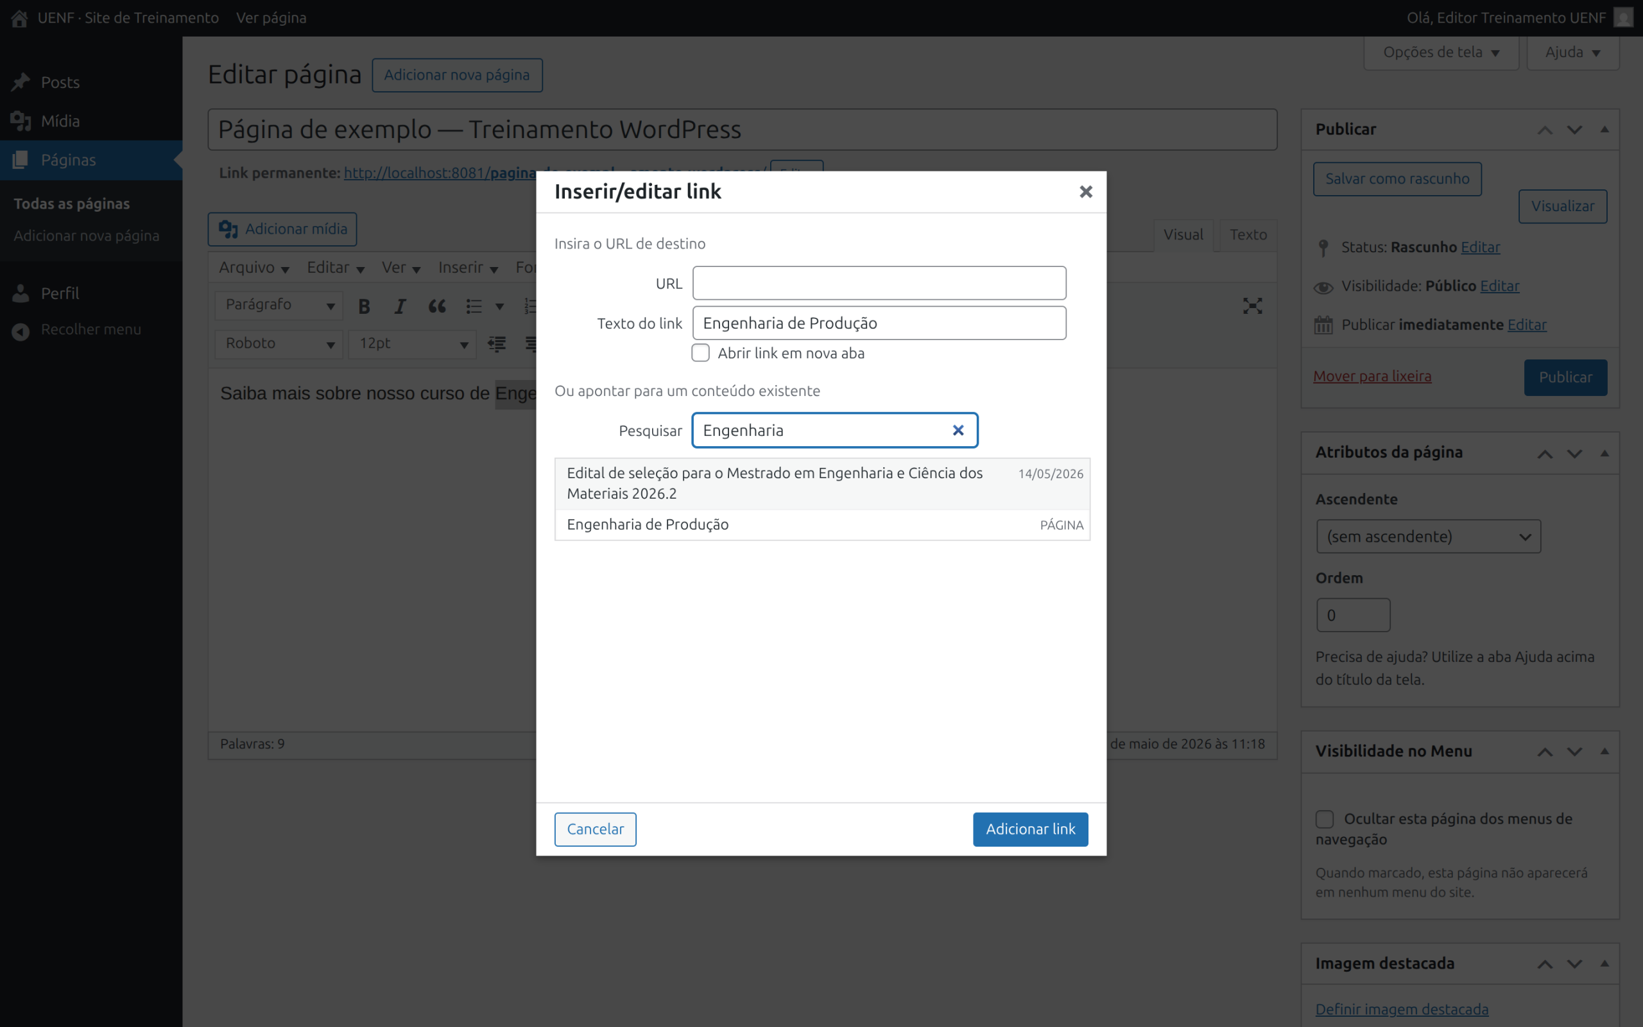Image resolution: width=1643 pixels, height=1027 pixels.
Task: Switch to the Visual editor tab
Action: tap(1183, 235)
